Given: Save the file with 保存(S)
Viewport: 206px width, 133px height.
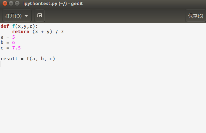Looking at the screenshot, I should point(196,16).
